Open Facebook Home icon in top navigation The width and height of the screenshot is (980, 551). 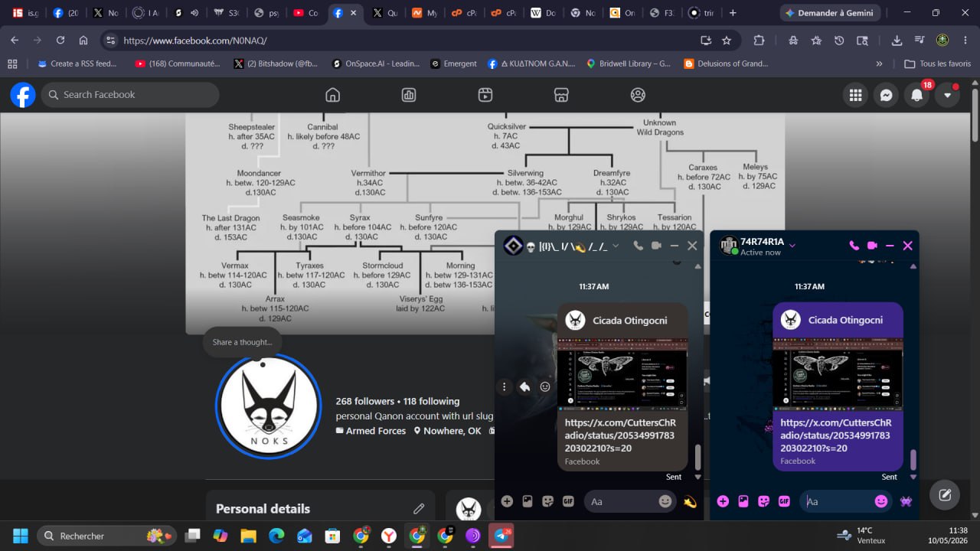click(x=332, y=95)
